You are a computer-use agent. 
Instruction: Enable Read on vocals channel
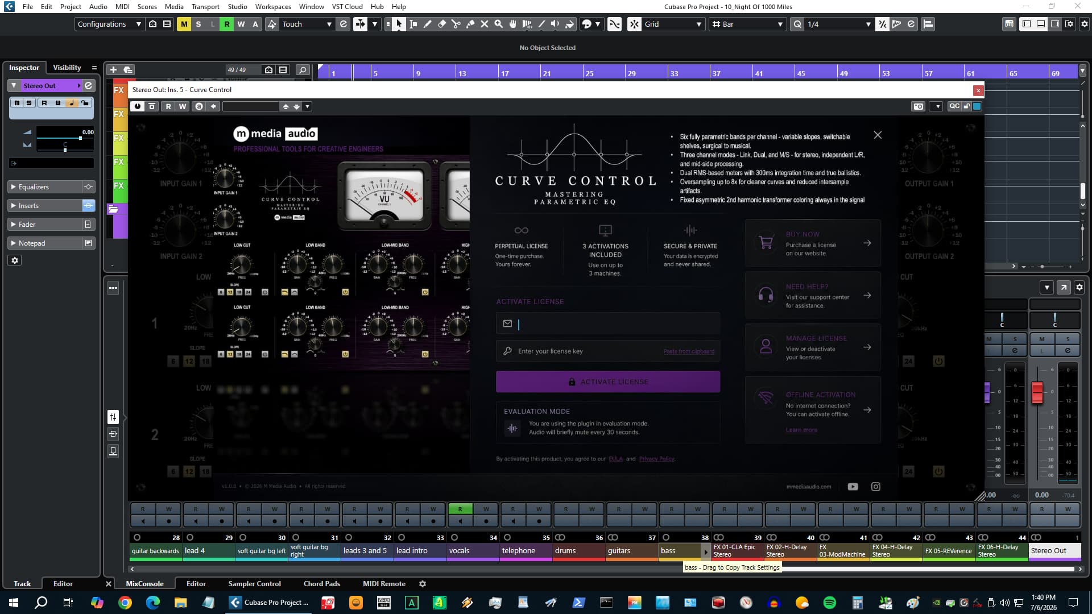(x=460, y=509)
